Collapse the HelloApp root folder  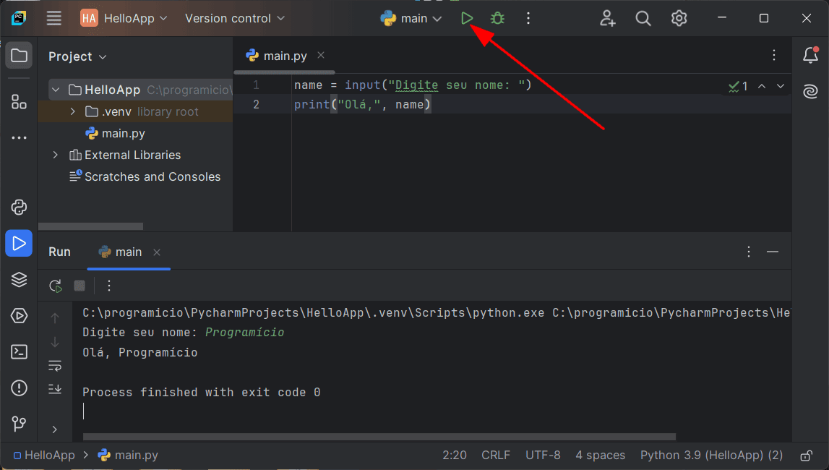click(56, 90)
